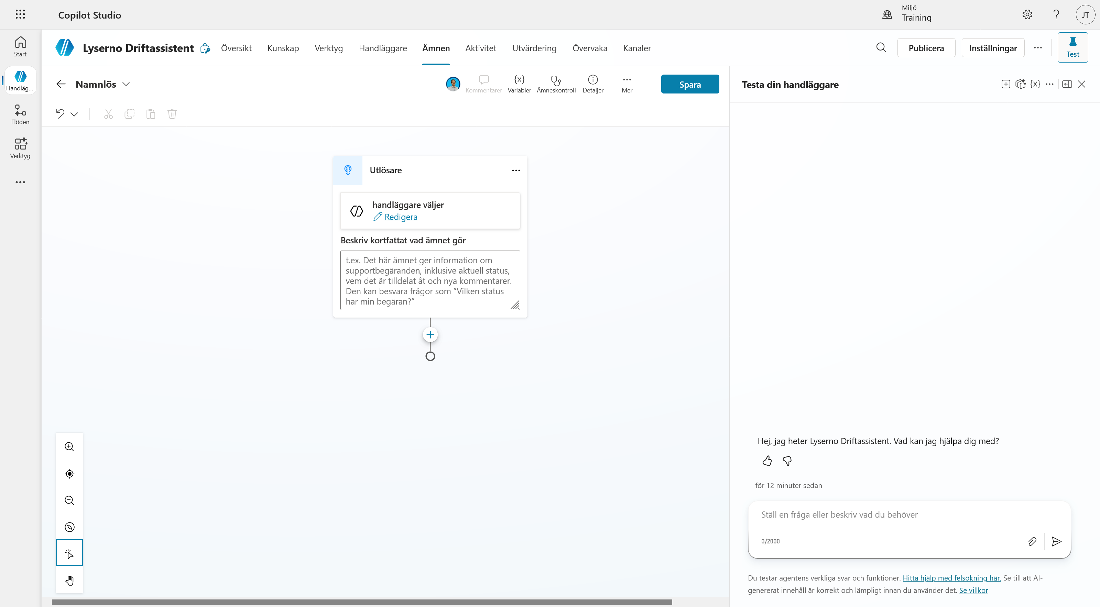Open the help question mark icon
This screenshot has height=607, width=1100.
1056,14
